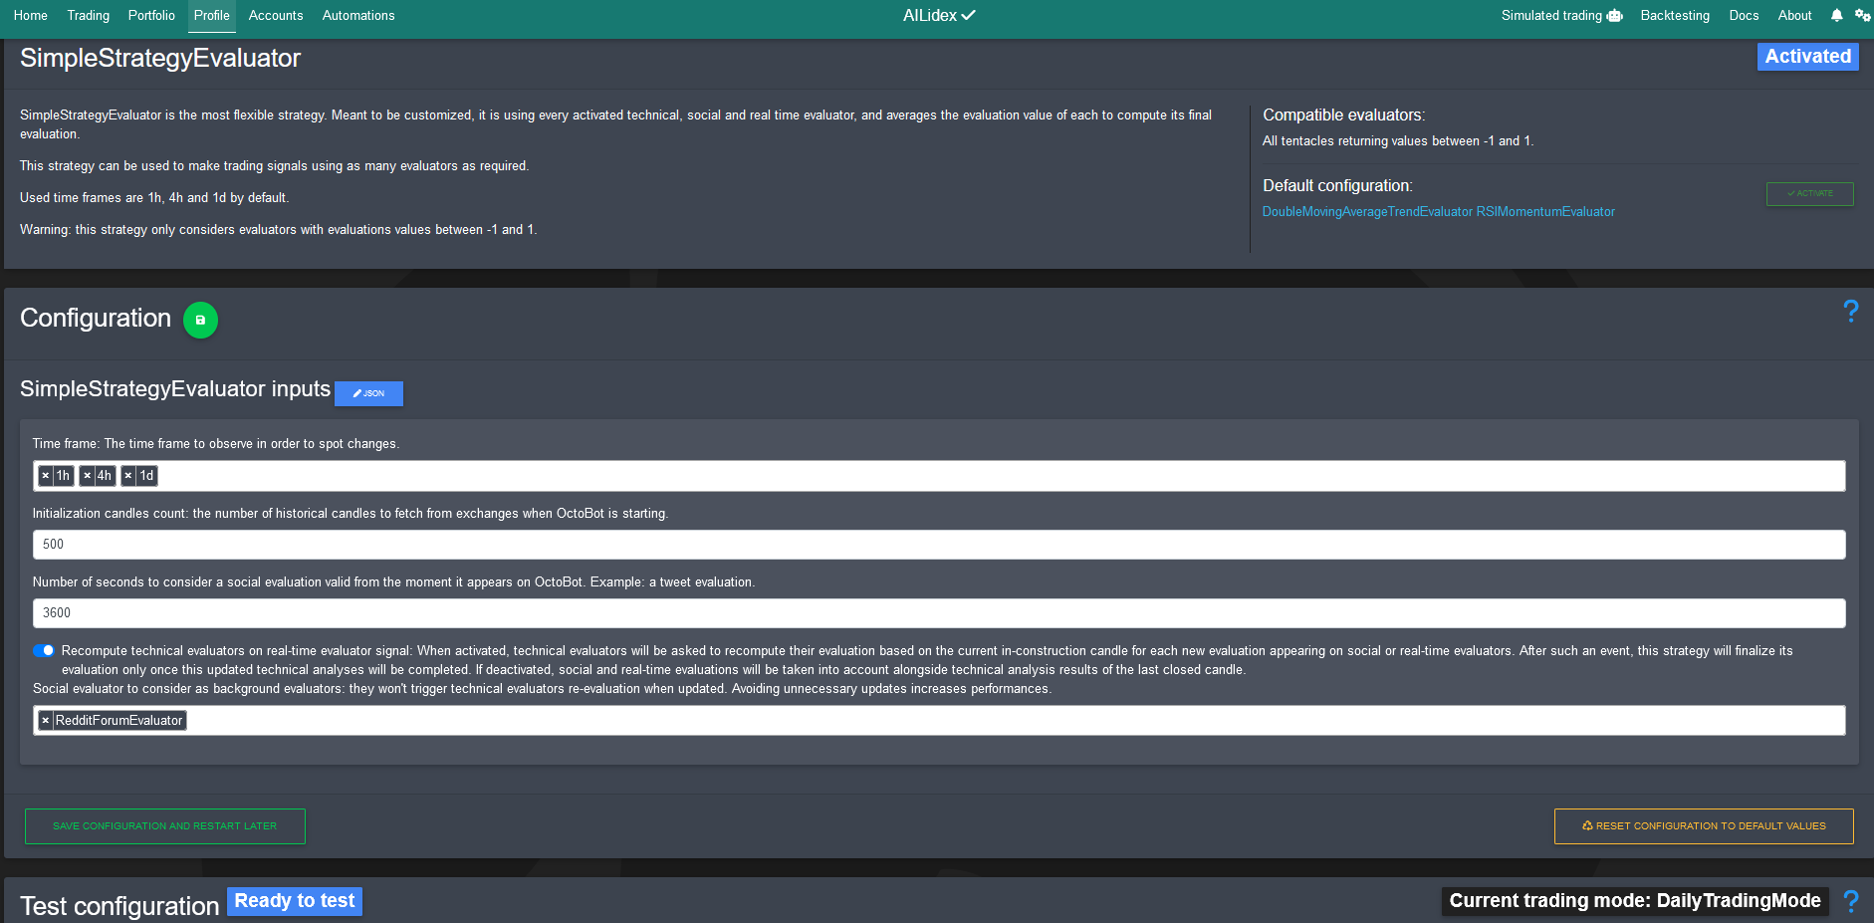Disable the recompute technical evaluators toggle
Image resolution: width=1874 pixels, height=923 pixels.
pos(45,650)
